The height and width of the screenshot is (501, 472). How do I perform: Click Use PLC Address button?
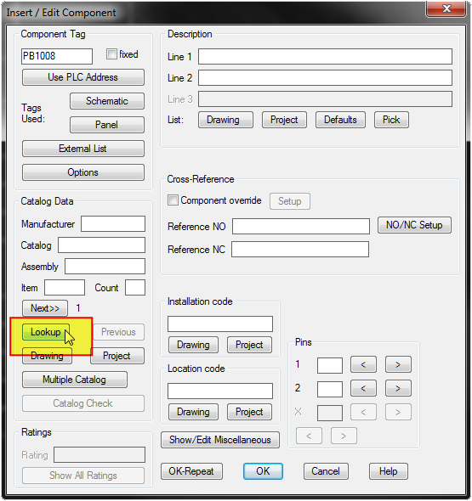pos(82,77)
